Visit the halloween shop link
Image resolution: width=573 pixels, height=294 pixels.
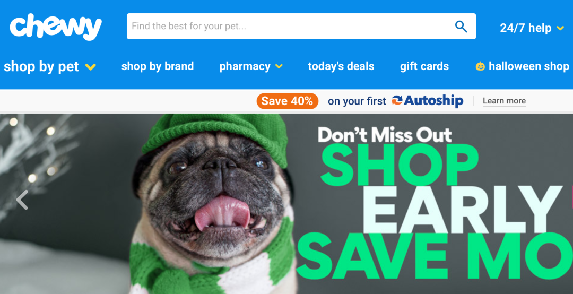pyautogui.click(x=529, y=66)
